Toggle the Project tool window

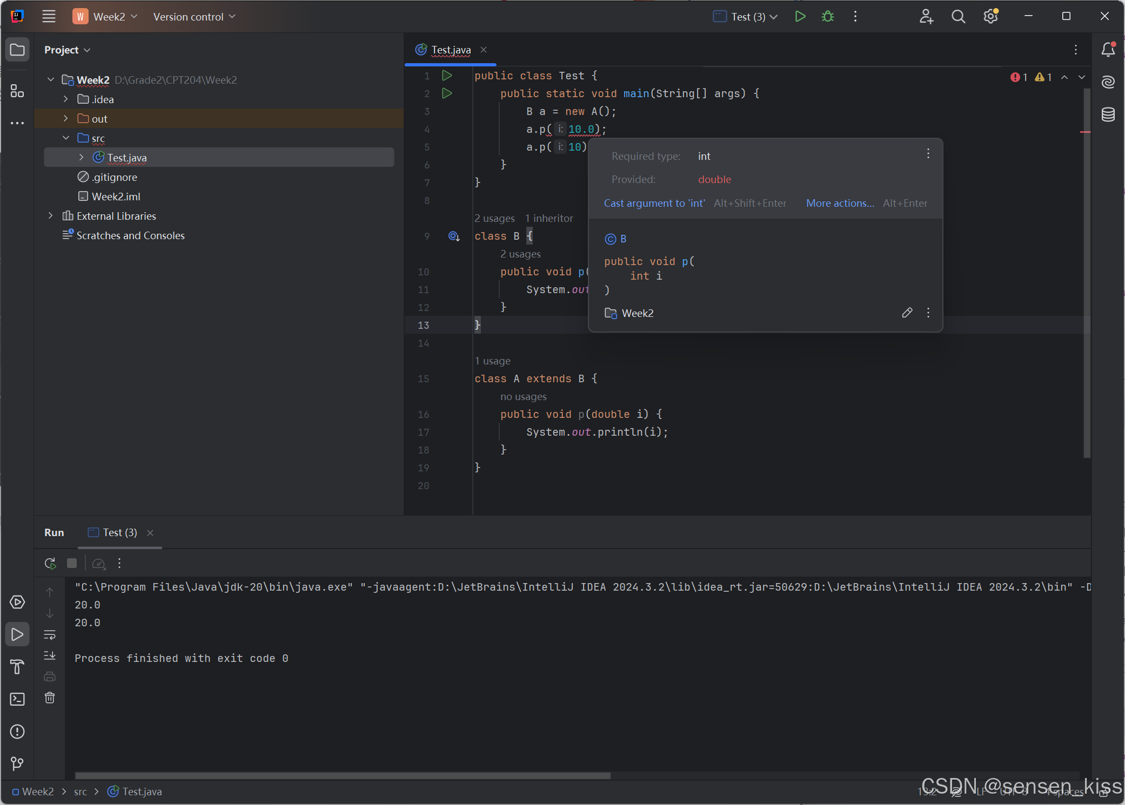(x=17, y=50)
